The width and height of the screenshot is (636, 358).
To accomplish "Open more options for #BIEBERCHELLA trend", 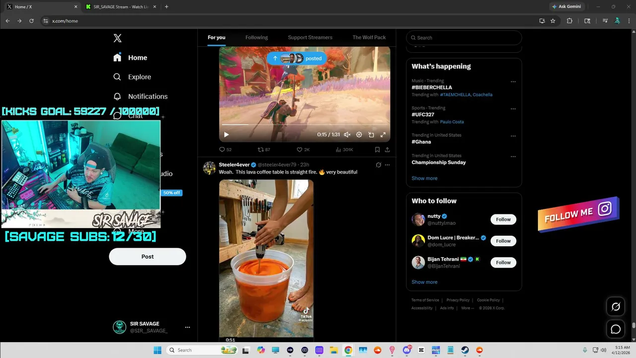I will [x=513, y=82].
